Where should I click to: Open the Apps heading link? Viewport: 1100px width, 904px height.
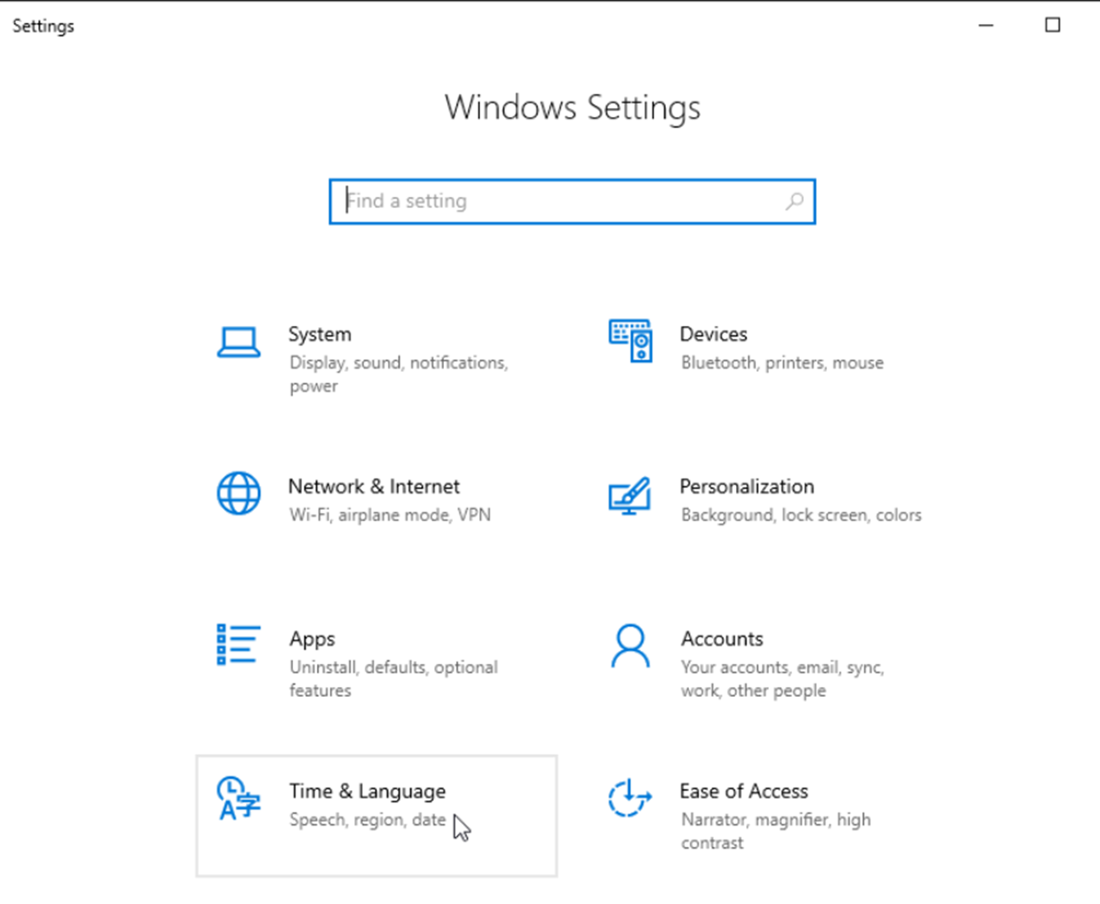point(312,639)
